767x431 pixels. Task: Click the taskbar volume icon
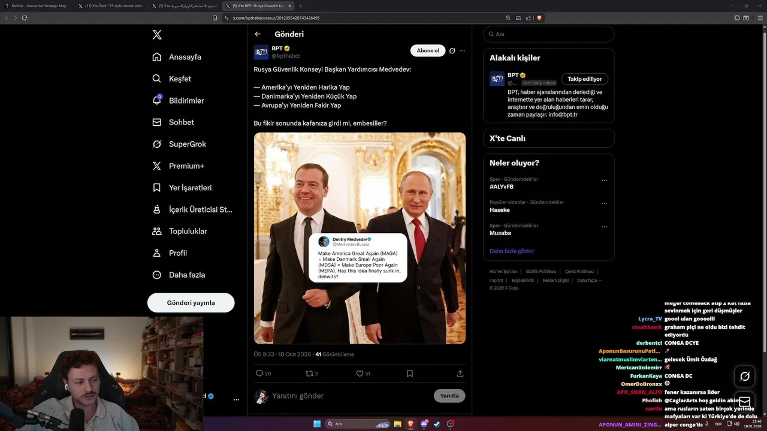[x=737, y=424]
